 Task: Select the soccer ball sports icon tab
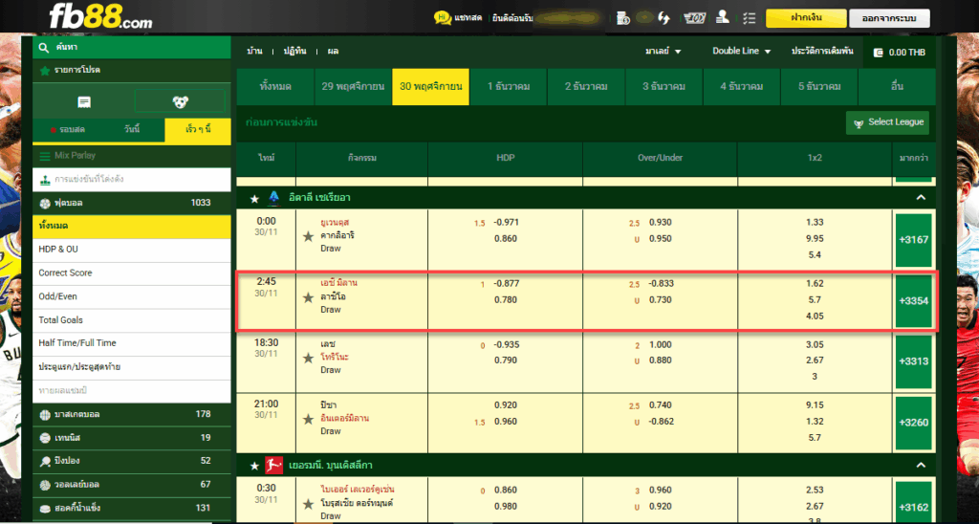click(x=180, y=101)
